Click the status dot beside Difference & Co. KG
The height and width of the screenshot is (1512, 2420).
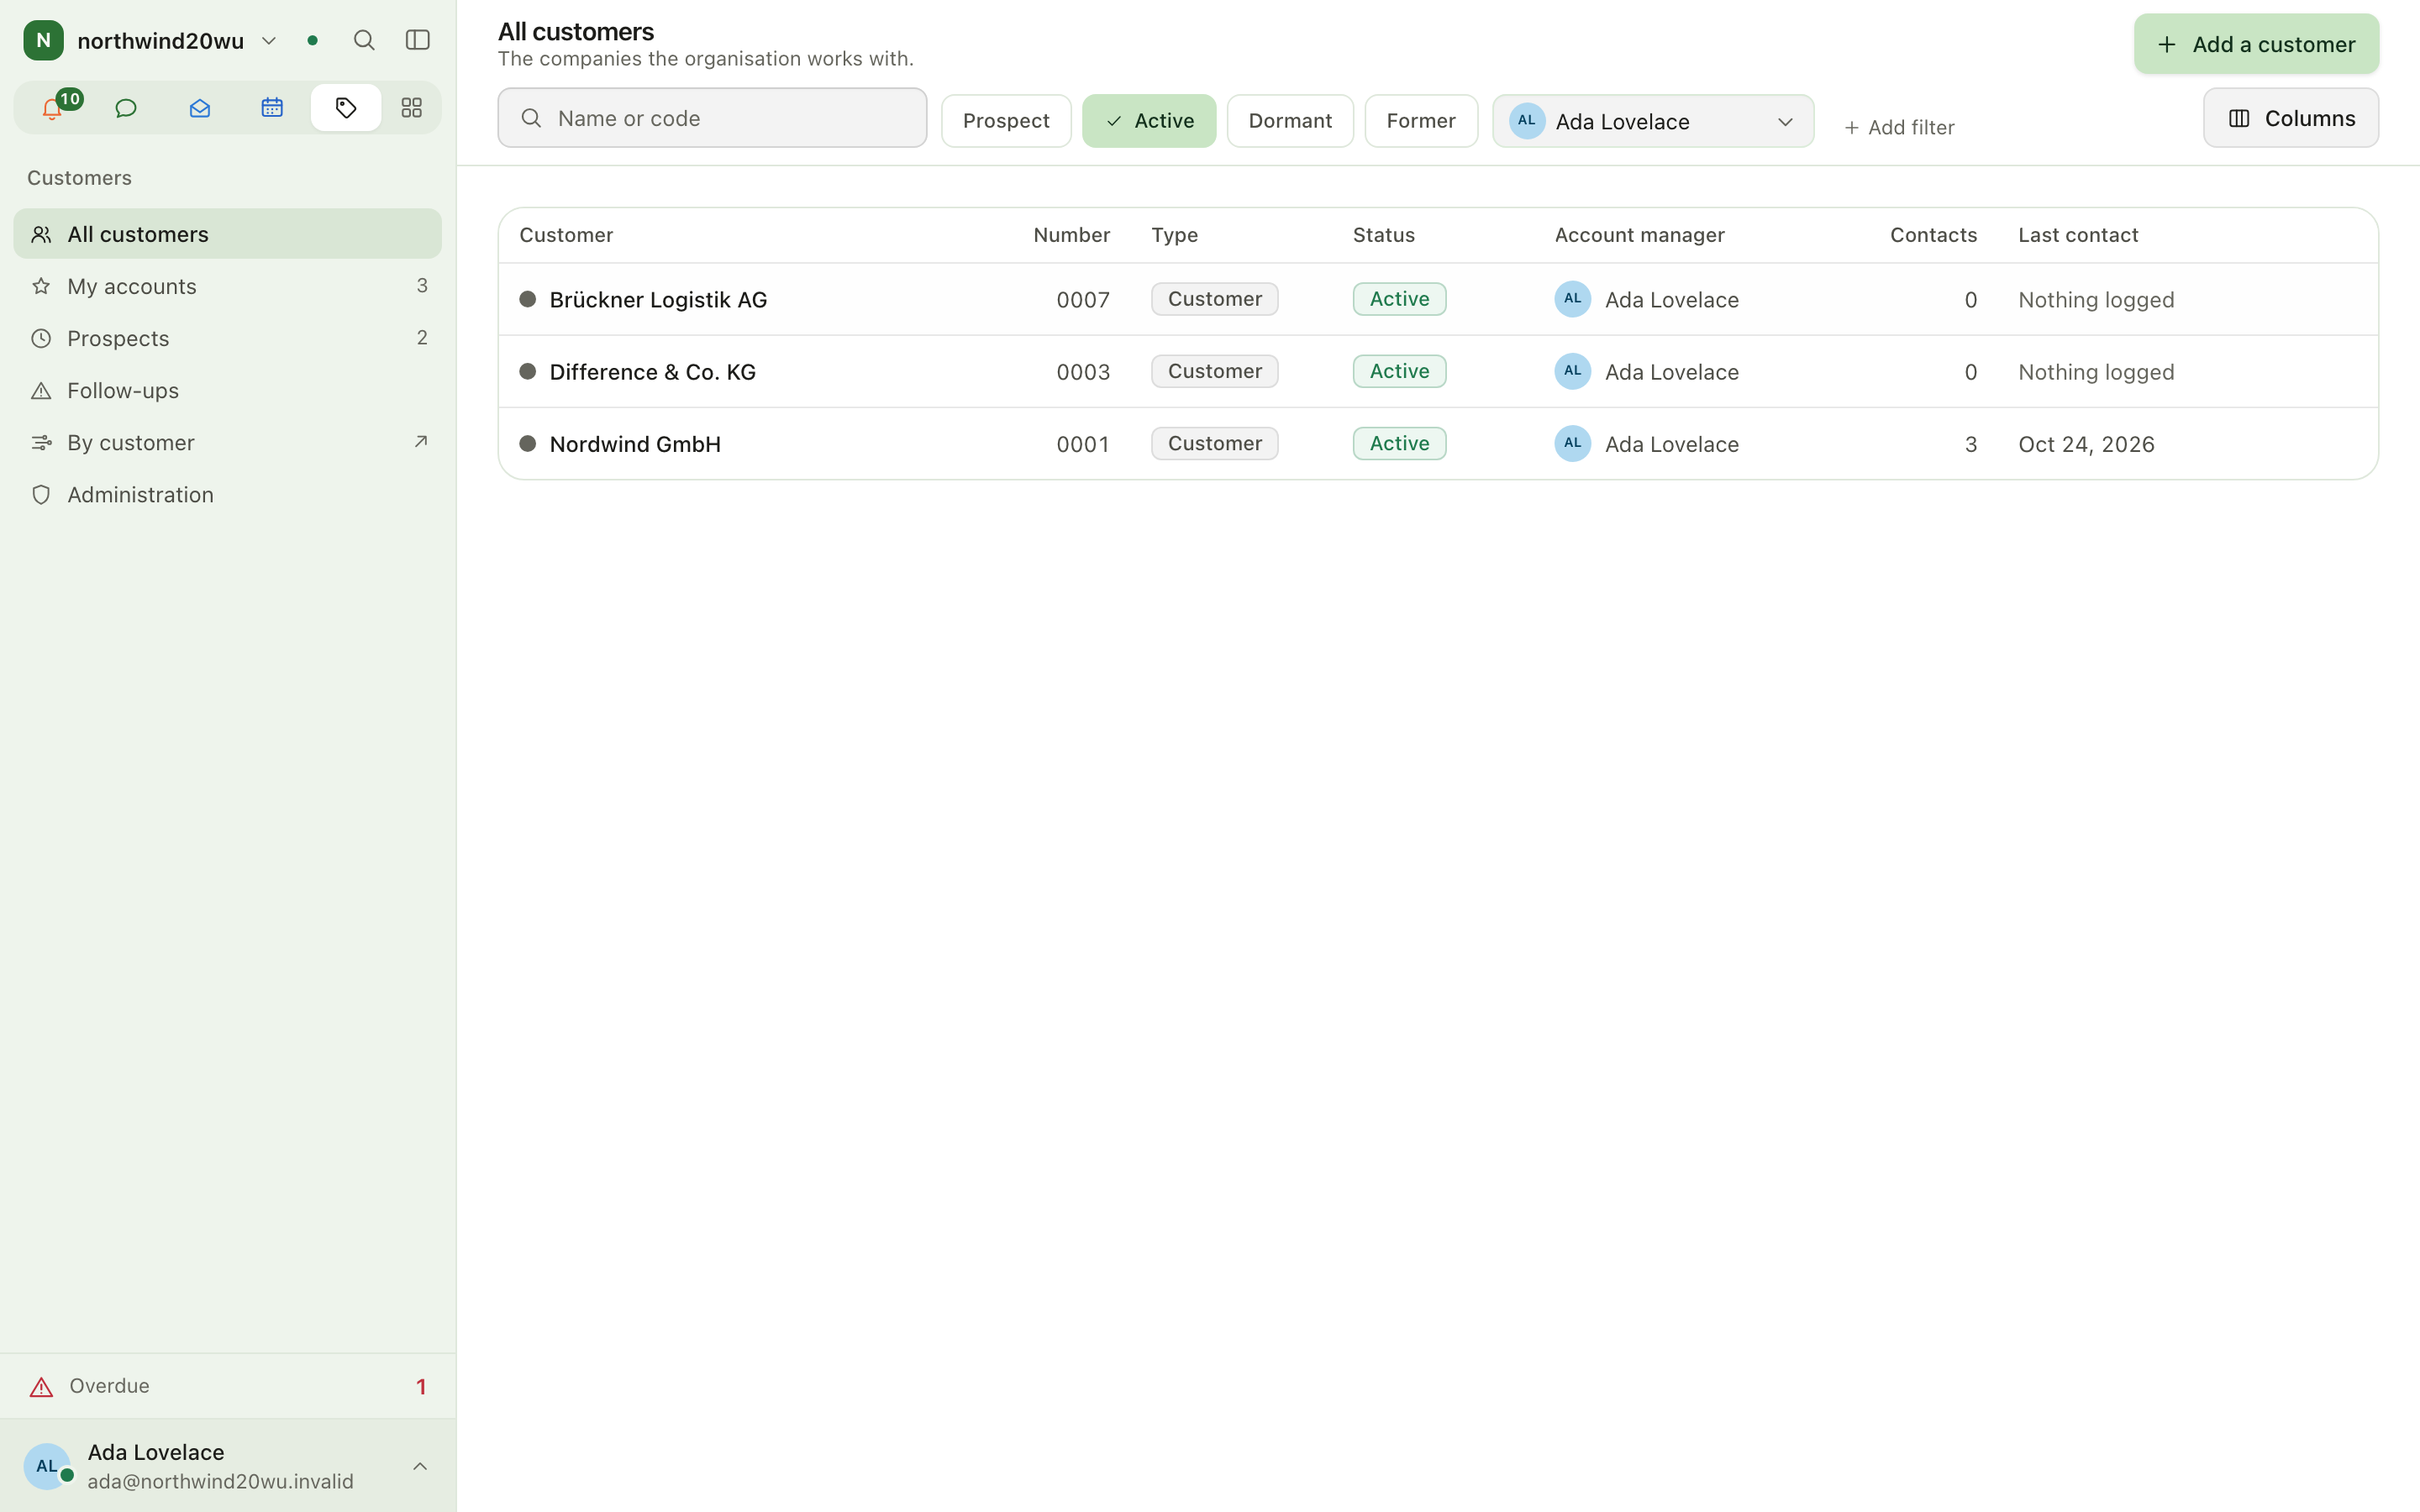pyautogui.click(x=528, y=371)
